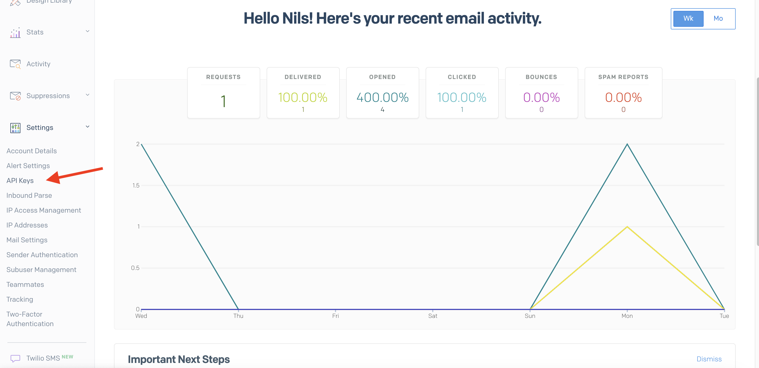Viewport: 759px width, 368px height.
Task: Click the Suppressions blocked envelope icon
Action: [15, 96]
